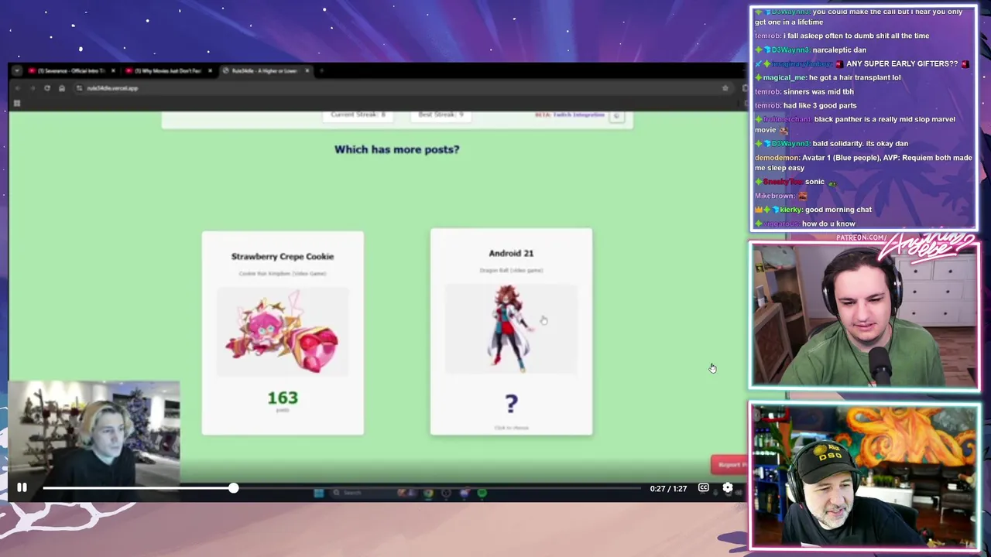Click demodemon's Avatar 1 chat message
Screen dimensions: 991x557
tap(863, 162)
